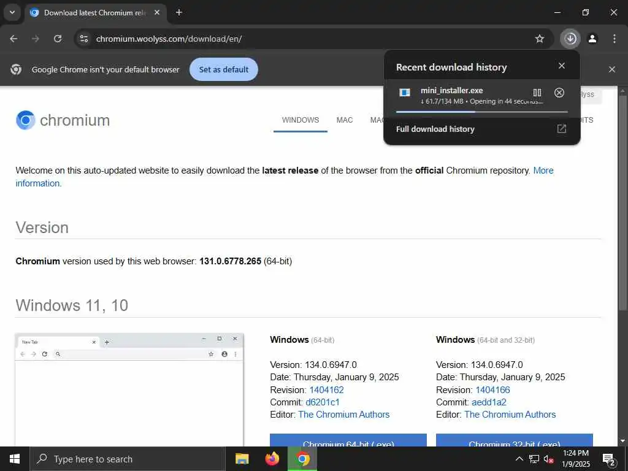628x471 pixels.
Task: Click the download progress bar
Action: pyautogui.click(x=482, y=112)
